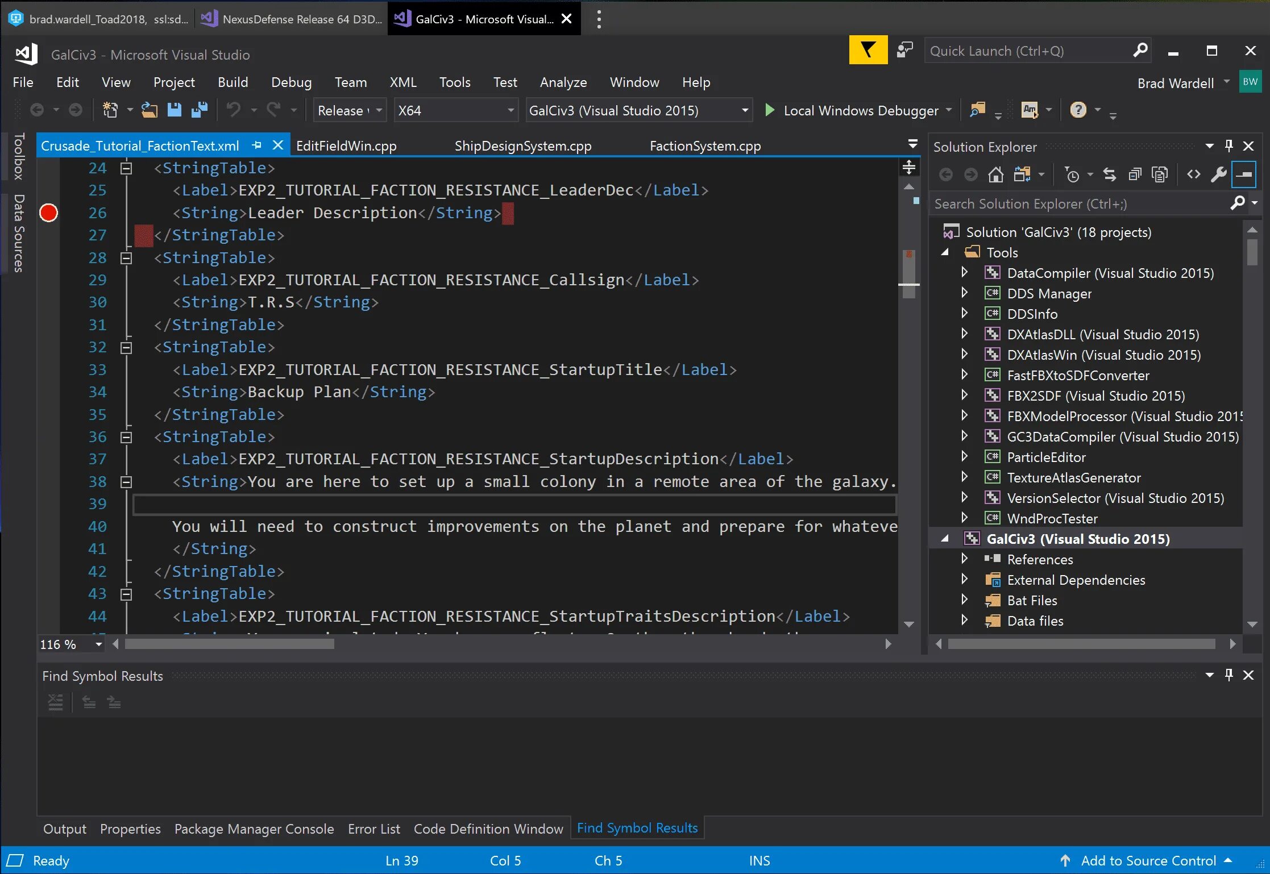Switch to the ShipDesignSystem.cpp tab

pos(522,146)
